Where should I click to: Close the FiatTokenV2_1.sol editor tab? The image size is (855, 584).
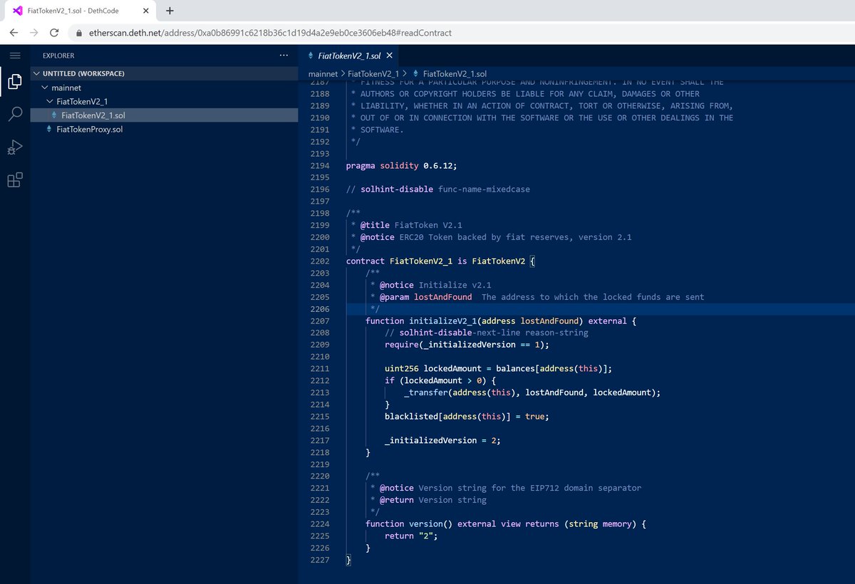pos(389,55)
